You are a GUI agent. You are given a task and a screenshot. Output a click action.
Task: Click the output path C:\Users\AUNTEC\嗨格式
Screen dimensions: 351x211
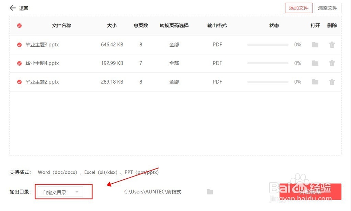(x=152, y=192)
